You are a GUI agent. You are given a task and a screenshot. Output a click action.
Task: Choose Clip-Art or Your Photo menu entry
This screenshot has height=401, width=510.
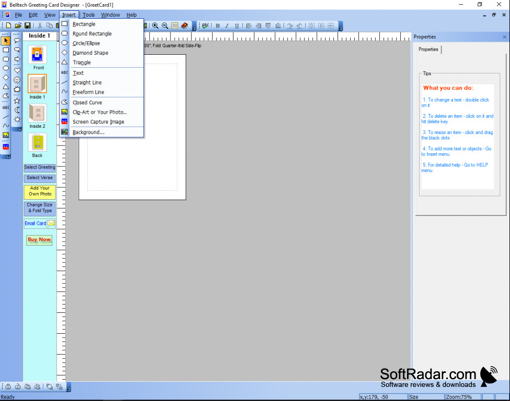coord(102,112)
